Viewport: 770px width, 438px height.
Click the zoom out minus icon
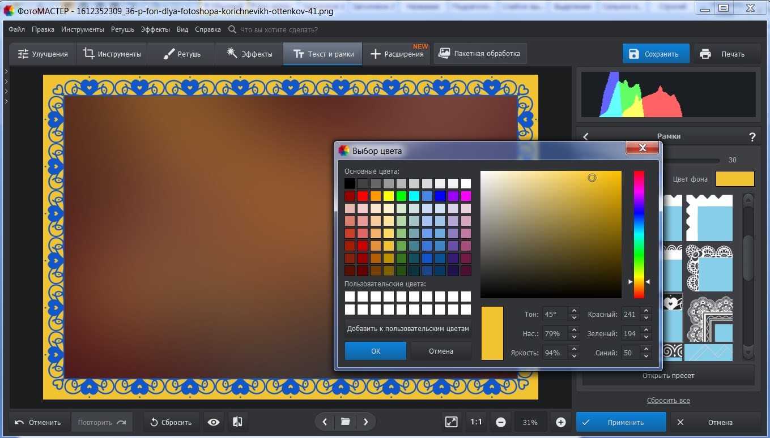[x=501, y=422]
